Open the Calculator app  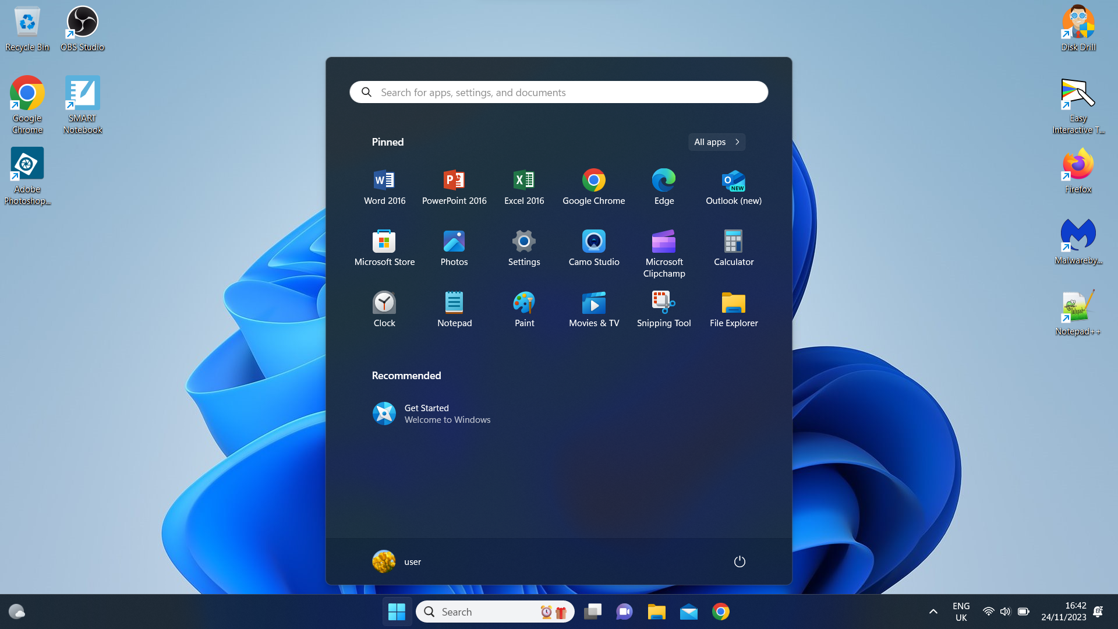click(x=734, y=249)
